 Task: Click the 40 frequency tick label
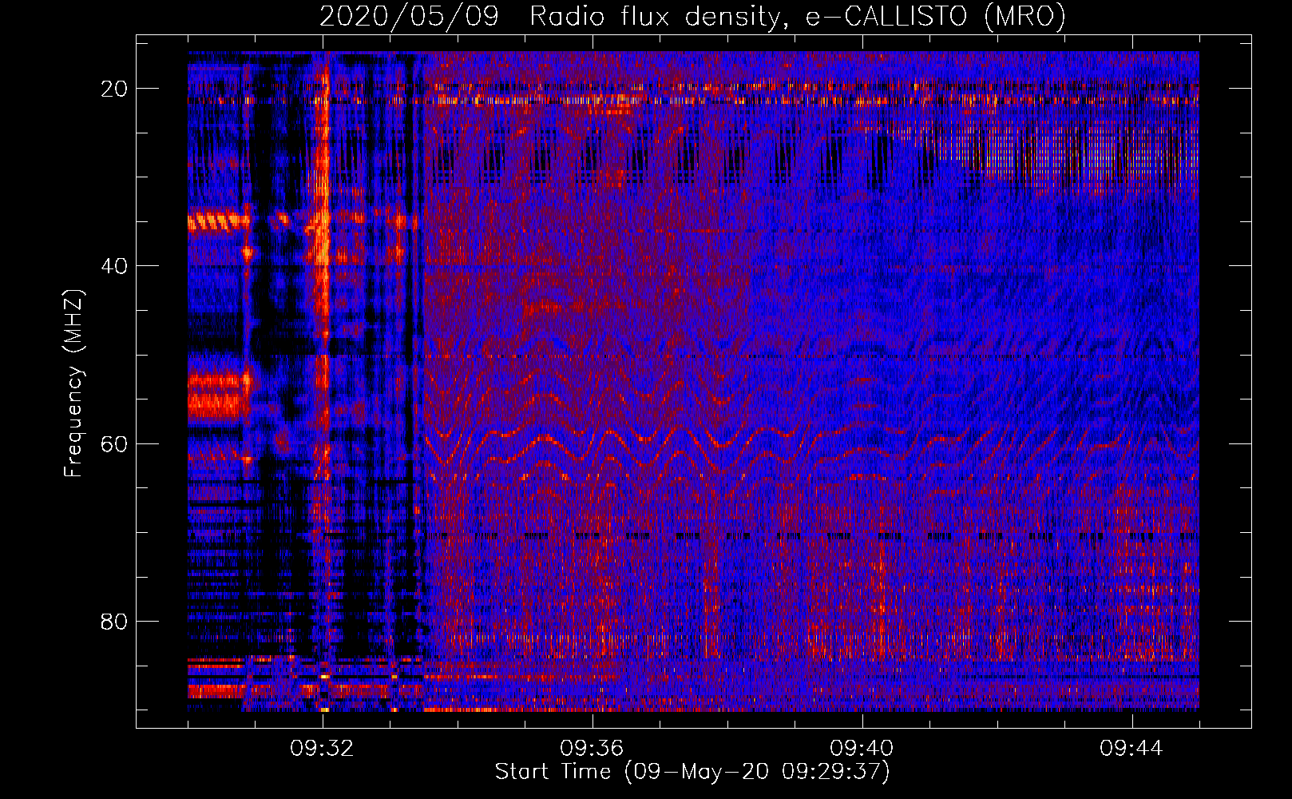115,266
